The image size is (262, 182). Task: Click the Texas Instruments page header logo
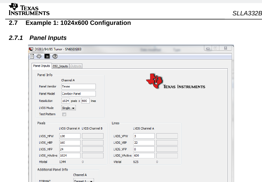pyautogui.click(x=29, y=9)
